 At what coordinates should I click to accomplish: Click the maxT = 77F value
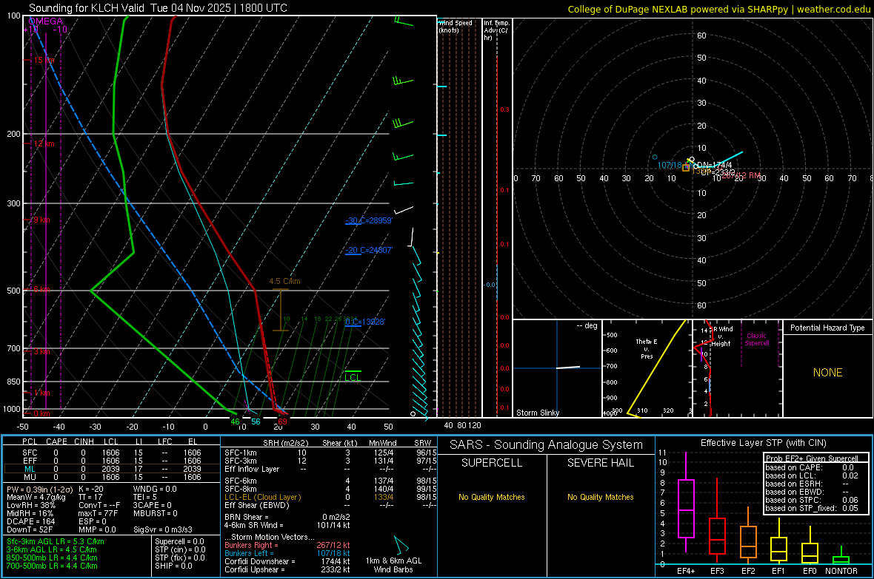click(98, 513)
